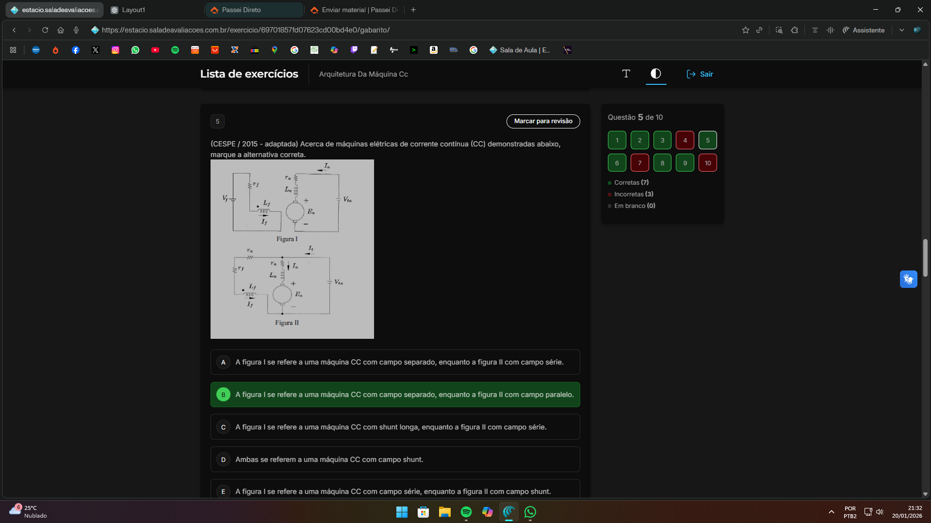The height and width of the screenshot is (523, 931).
Task: Toggle the contrast mode icon
Action: click(655, 74)
